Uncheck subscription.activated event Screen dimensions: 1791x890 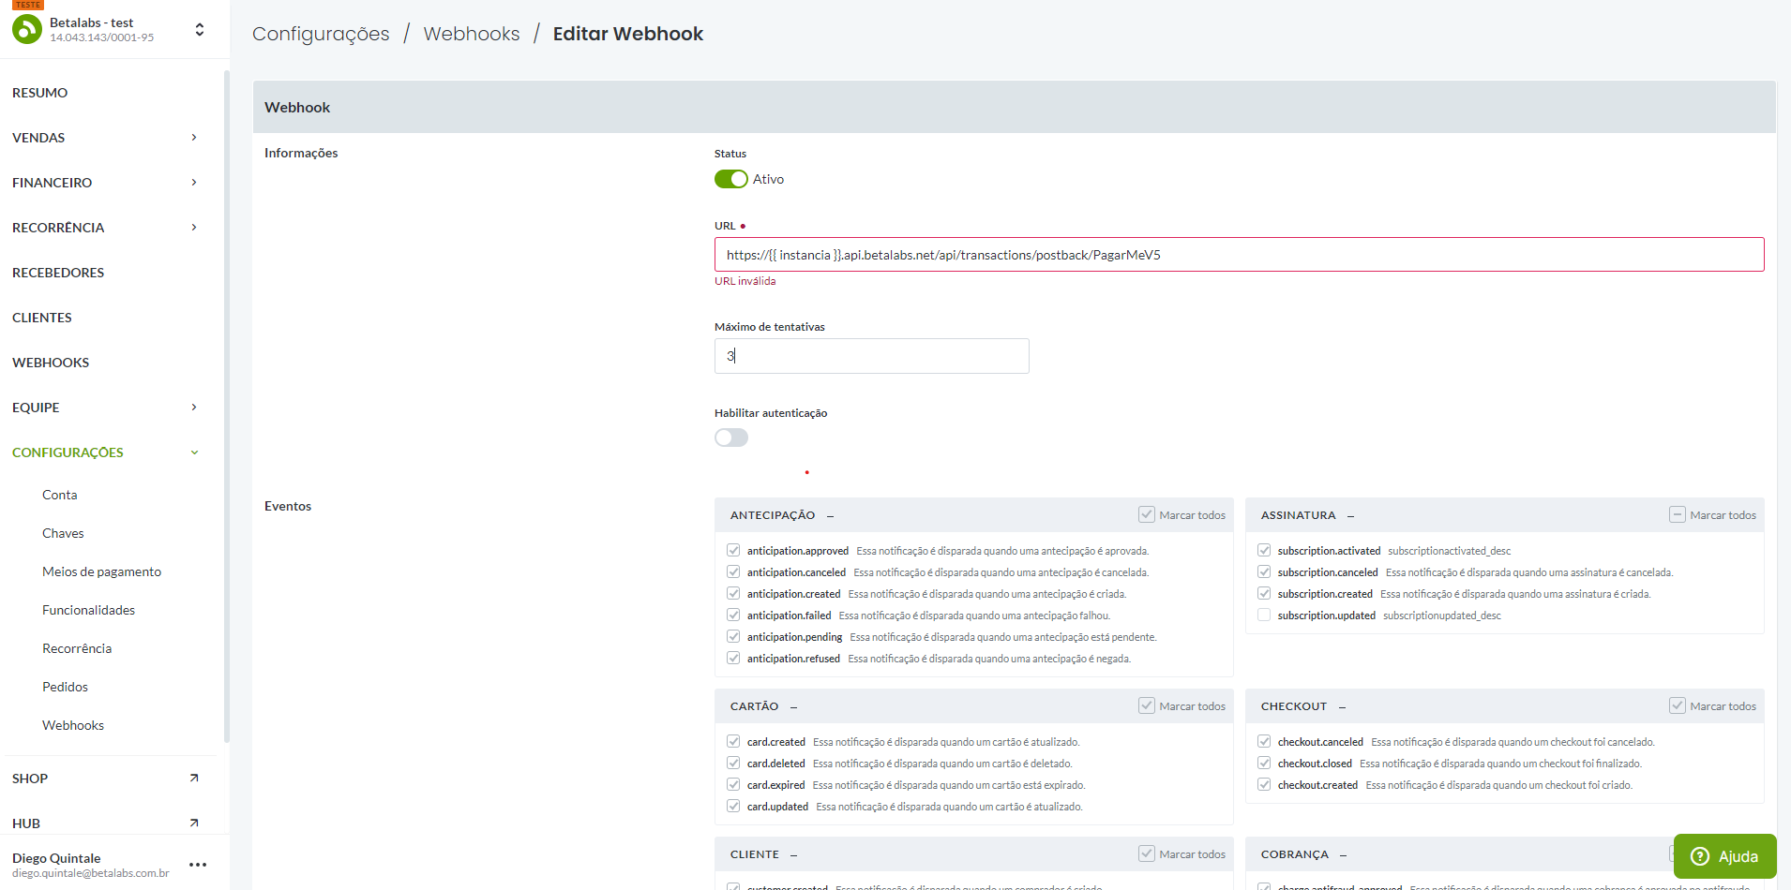tap(1264, 550)
